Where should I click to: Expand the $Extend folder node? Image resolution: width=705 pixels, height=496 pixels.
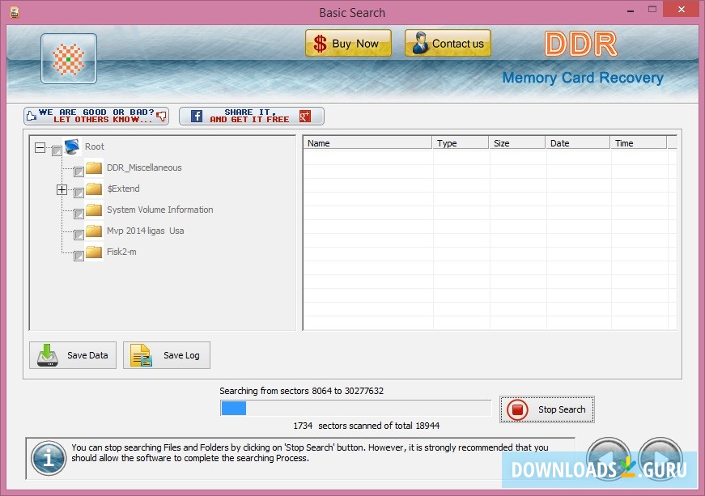tap(62, 189)
